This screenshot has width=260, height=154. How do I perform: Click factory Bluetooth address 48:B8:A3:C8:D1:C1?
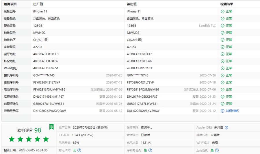46,54
